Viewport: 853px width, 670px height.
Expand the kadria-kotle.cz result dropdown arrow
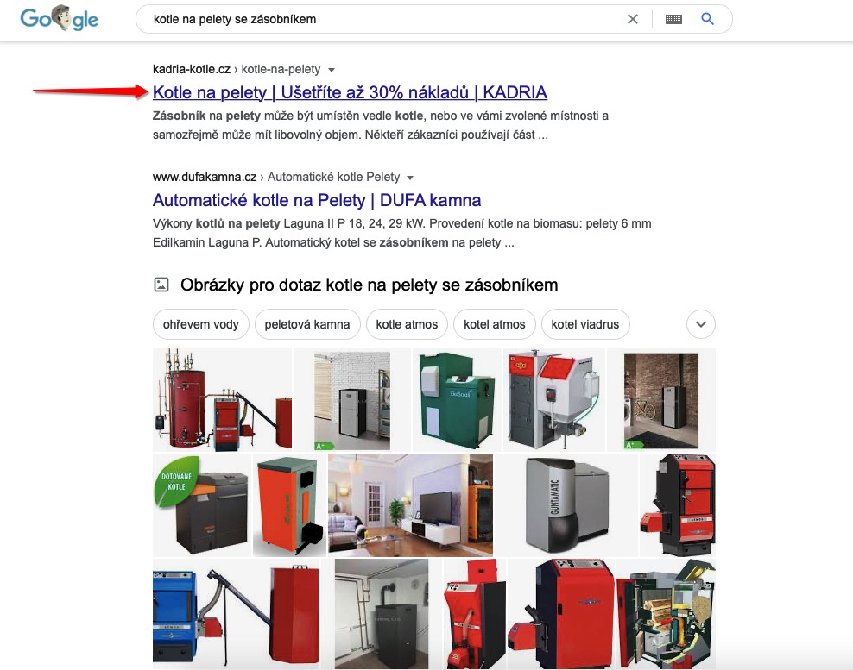point(332,70)
